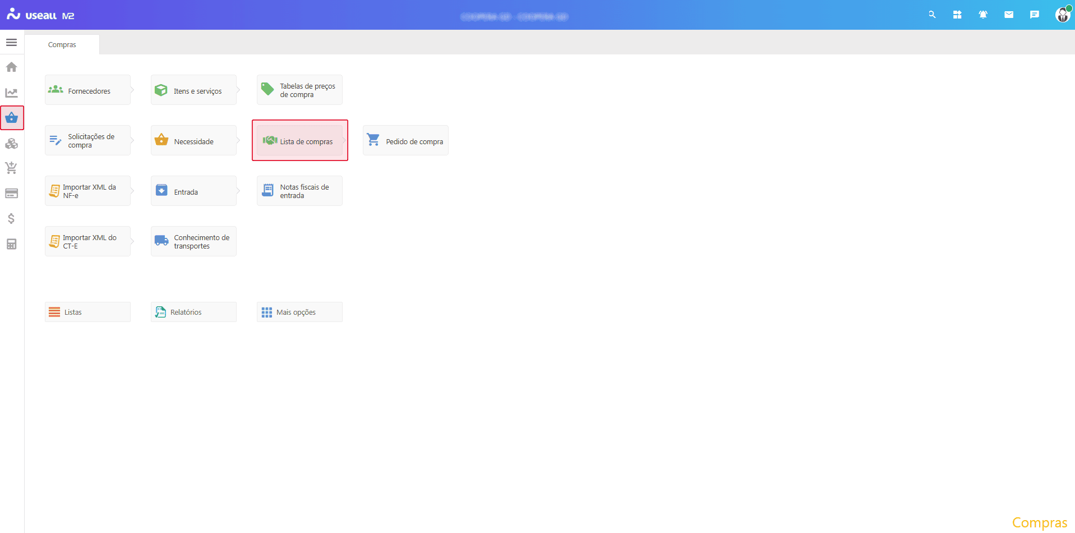
Task: Click the user avatar profile picture
Action: (1062, 15)
